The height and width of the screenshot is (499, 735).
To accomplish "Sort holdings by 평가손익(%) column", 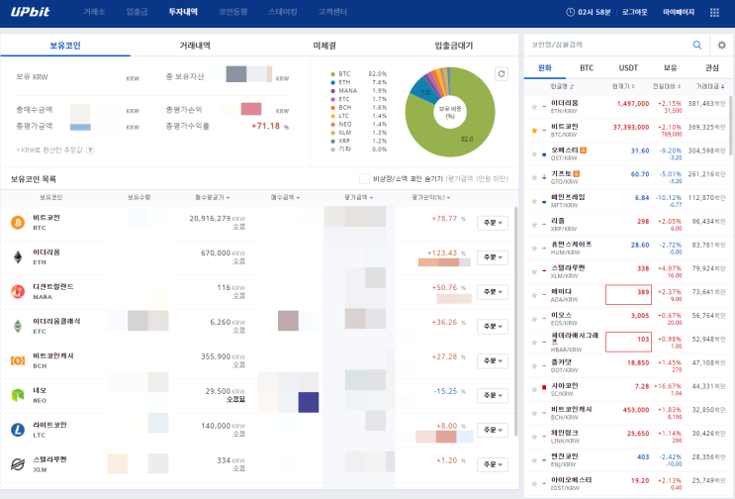I will tap(430, 197).
